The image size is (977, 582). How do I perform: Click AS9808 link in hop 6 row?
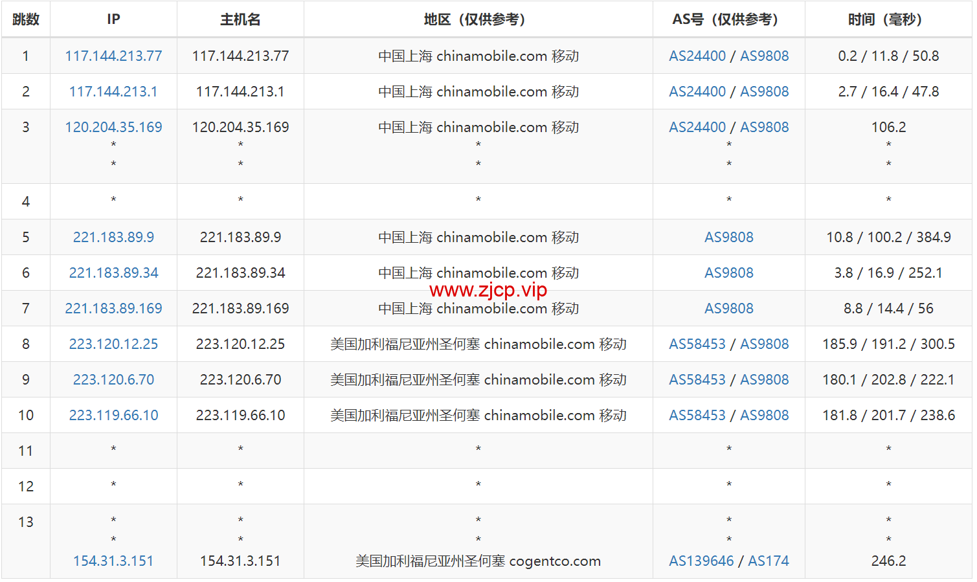[x=729, y=273]
